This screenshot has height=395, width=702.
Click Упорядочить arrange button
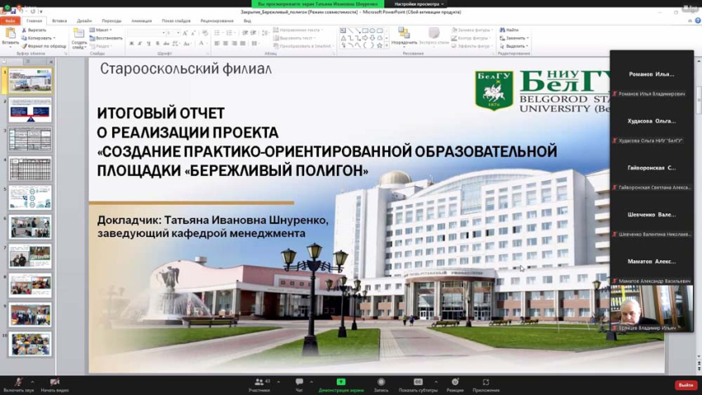(x=404, y=36)
